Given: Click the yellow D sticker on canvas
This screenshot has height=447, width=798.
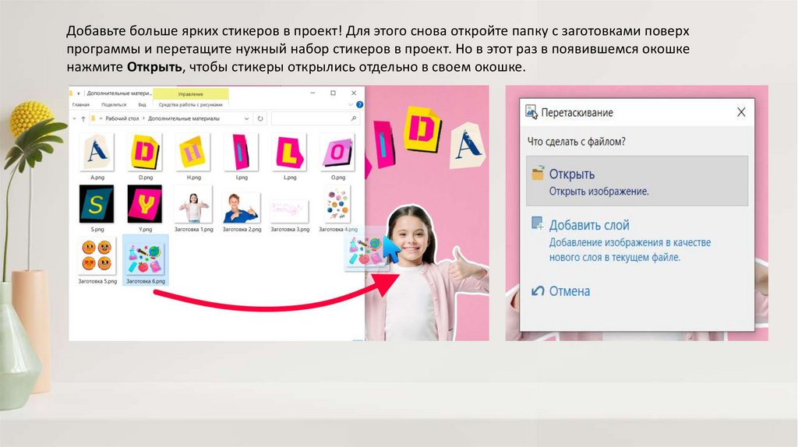Looking at the screenshot, I should point(422,129).
